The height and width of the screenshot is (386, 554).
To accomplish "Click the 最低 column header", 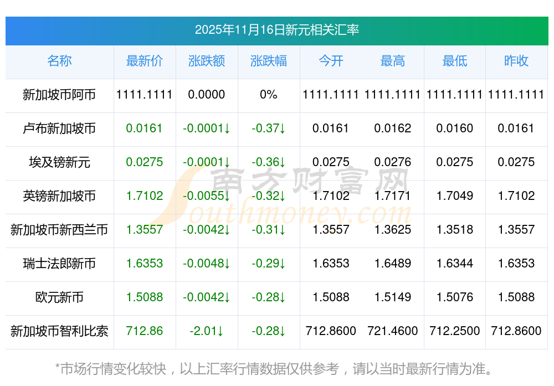I will point(455,61).
